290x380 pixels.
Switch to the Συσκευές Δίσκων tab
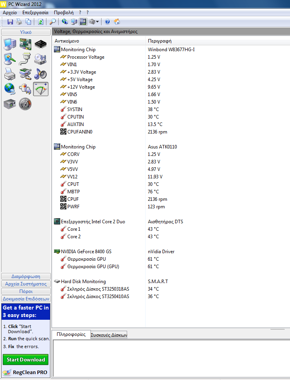pyautogui.click(x=109, y=335)
